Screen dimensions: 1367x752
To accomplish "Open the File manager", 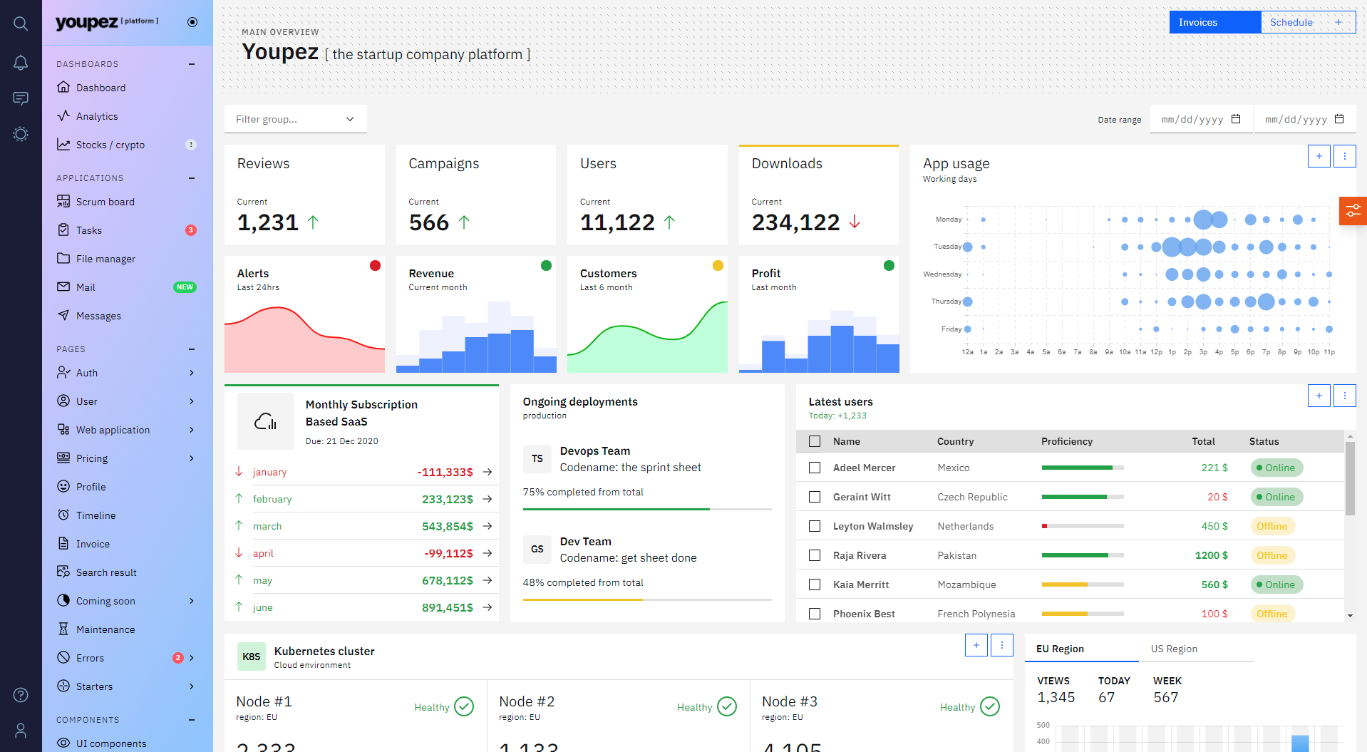I will [105, 258].
